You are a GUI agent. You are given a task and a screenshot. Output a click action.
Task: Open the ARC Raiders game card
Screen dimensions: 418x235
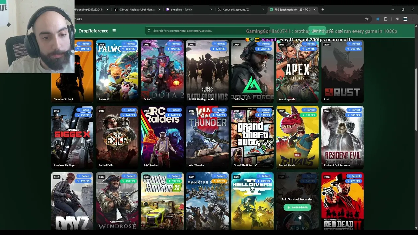[162, 138]
